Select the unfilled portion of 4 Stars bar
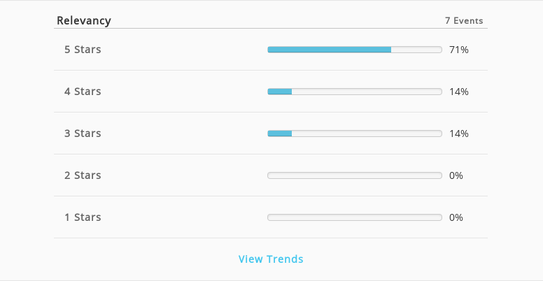 [x=367, y=92]
